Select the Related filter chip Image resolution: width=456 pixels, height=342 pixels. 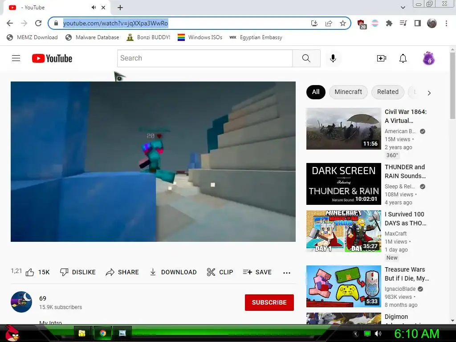pos(388,92)
